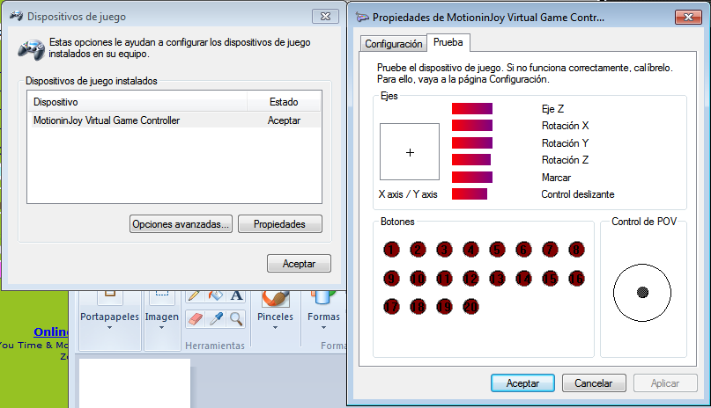The height and width of the screenshot is (408, 711).
Task: Open the Online link on the webpage
Action: point(51,331)
